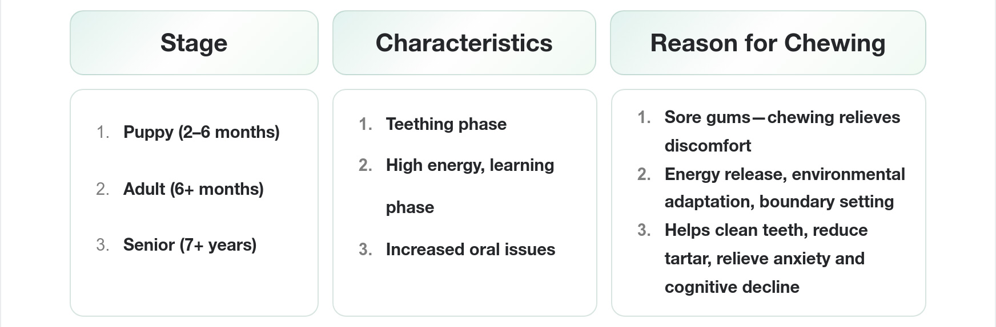The height and width of the screenshot is (327, 996).
Task: Click the "Stage" column header
Action: [x=194, y=43]
